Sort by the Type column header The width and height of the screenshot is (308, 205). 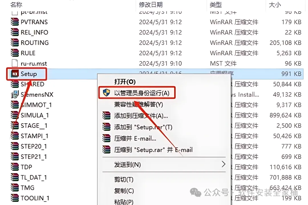[216, 5]
